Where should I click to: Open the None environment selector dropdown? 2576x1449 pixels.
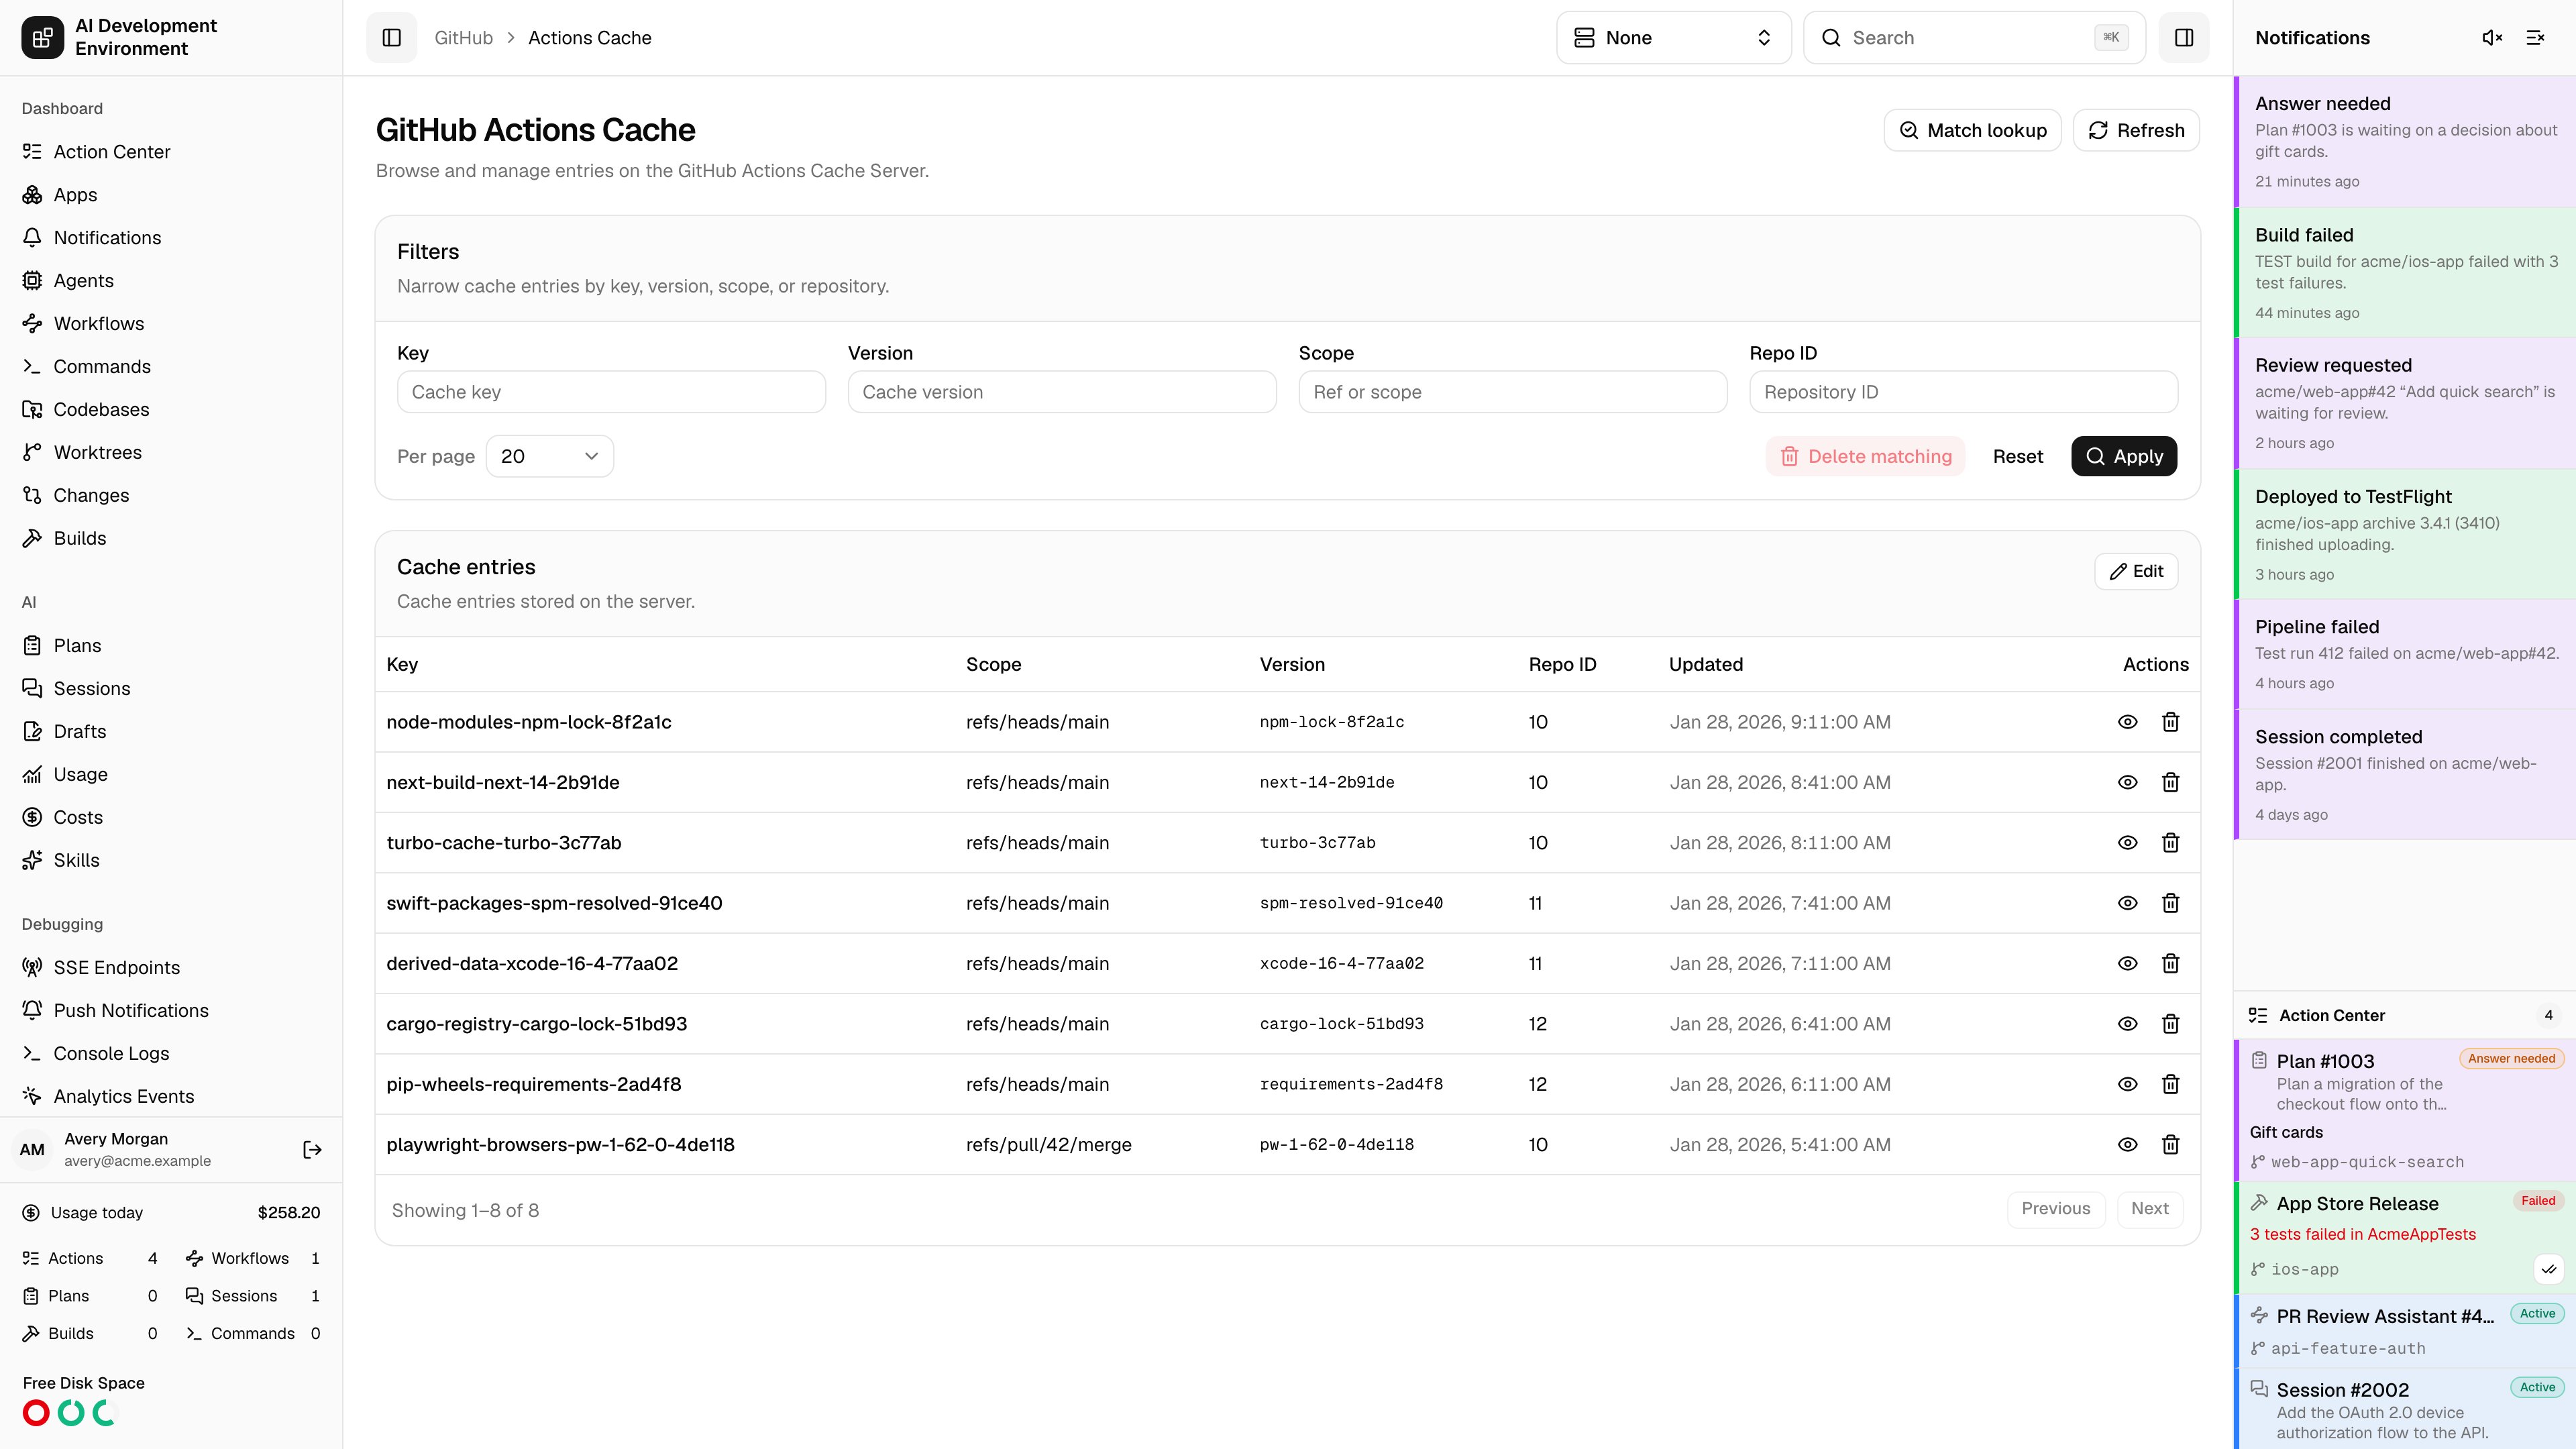click(1673, 38)
